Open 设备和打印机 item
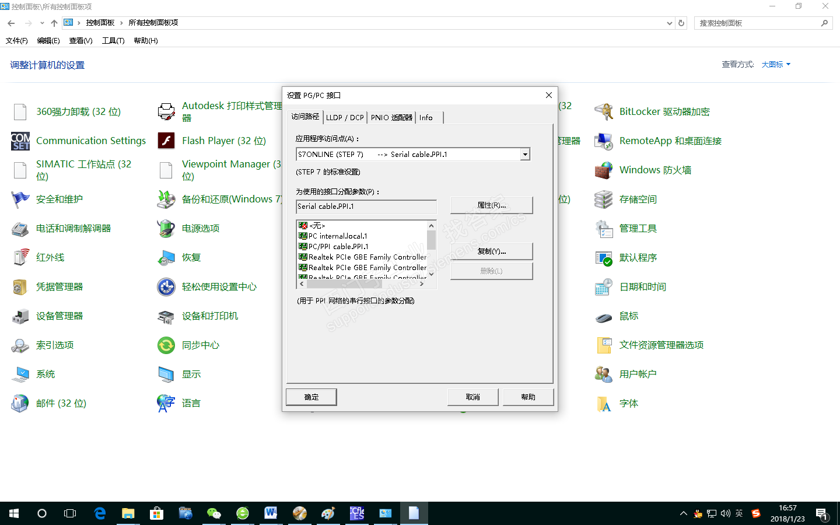 [x=198, y=316]
